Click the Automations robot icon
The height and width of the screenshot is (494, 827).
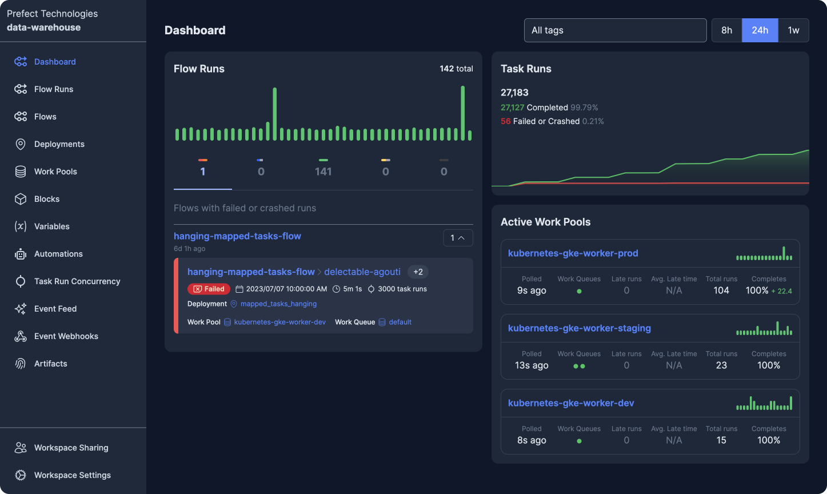[x=21, y=254]
